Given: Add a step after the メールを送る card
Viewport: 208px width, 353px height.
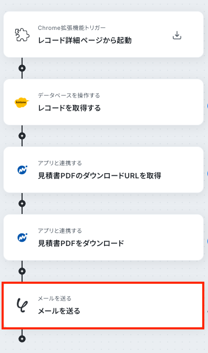Looking at the screenshot, I should [22, 339].
